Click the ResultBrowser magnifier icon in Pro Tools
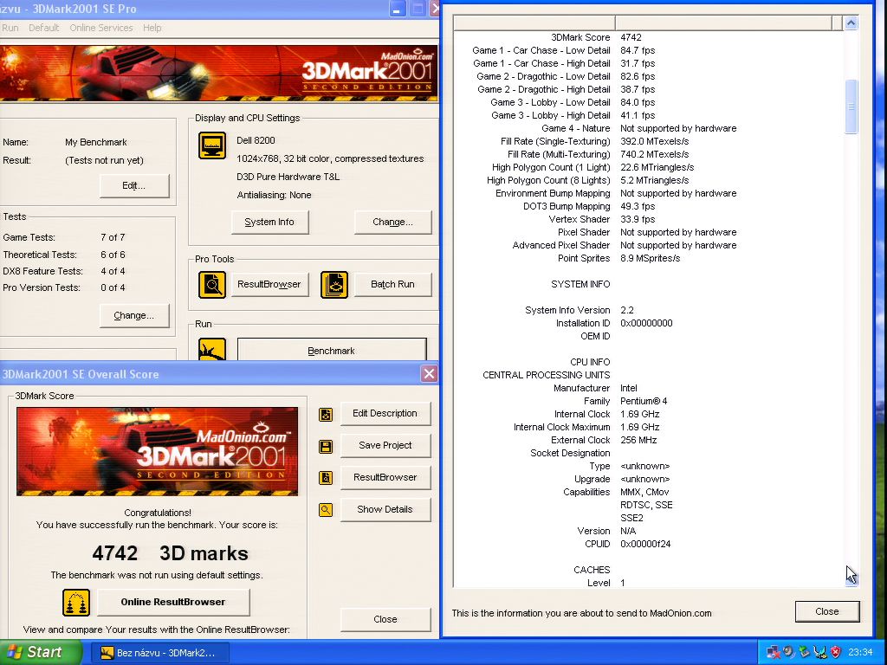Screen dimensions: 887x665 [x=212, y=284]
